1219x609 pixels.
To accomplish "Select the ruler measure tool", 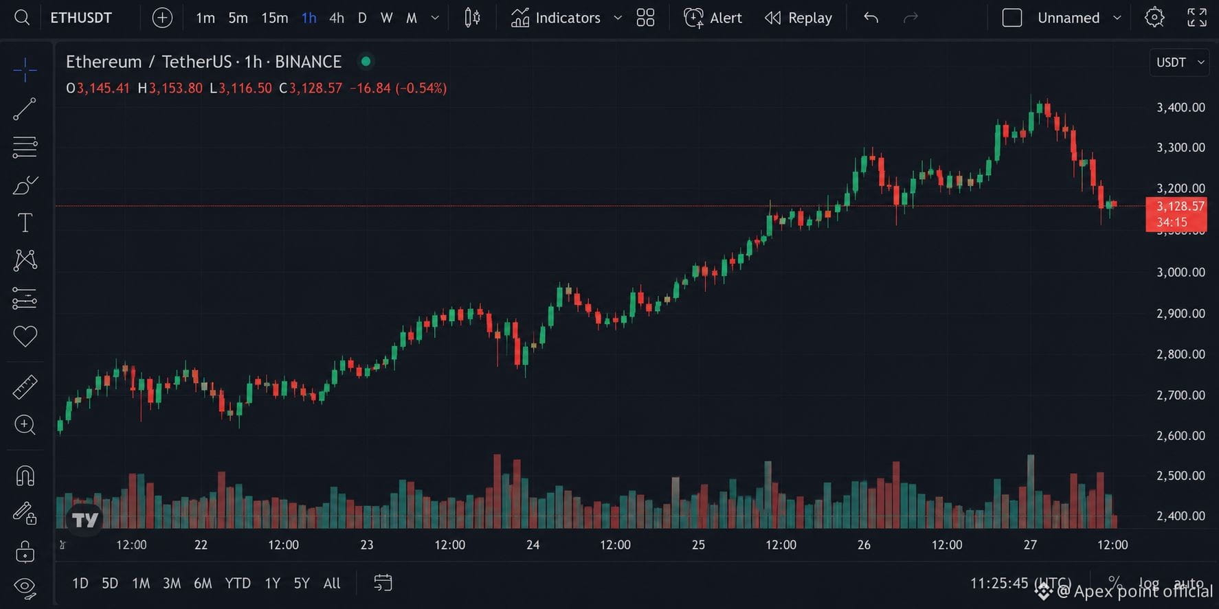I will click(x=25, y=387).
